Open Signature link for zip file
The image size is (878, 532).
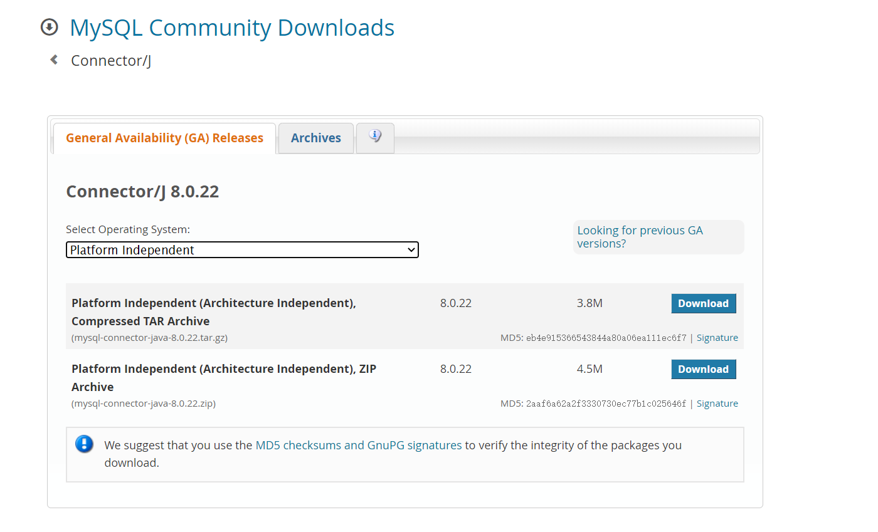tap(717, 404)
